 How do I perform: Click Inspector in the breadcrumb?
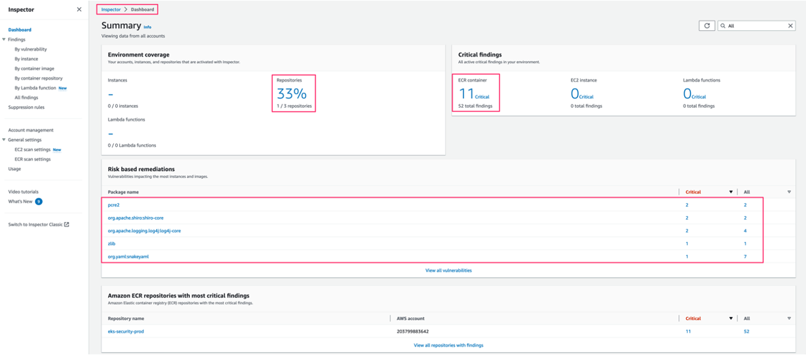click(x=111, y=10)
